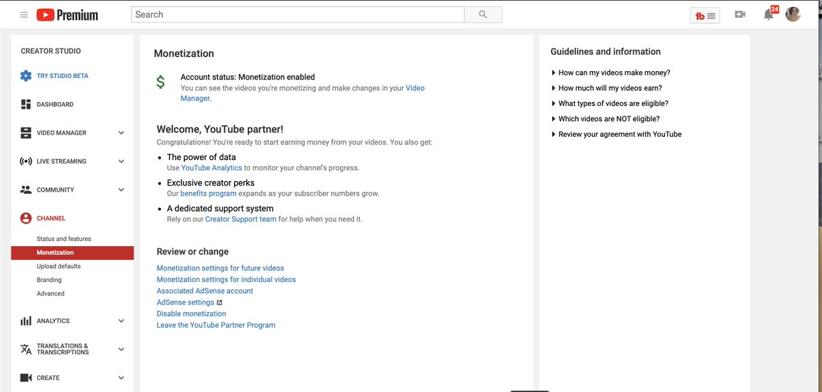This screenshot has height=392, width=822.
Task: Expand 'Review your agreement with YouTube'
Action: click(616, 134)
